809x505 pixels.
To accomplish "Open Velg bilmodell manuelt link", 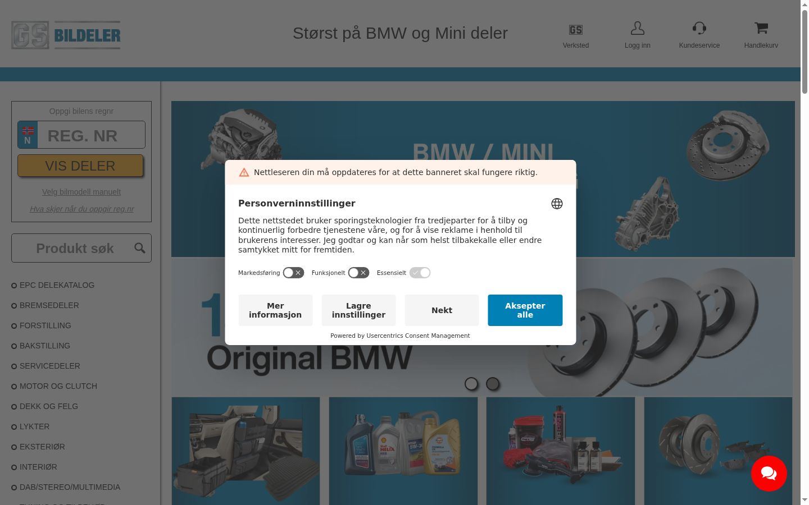I will [81, 192].
